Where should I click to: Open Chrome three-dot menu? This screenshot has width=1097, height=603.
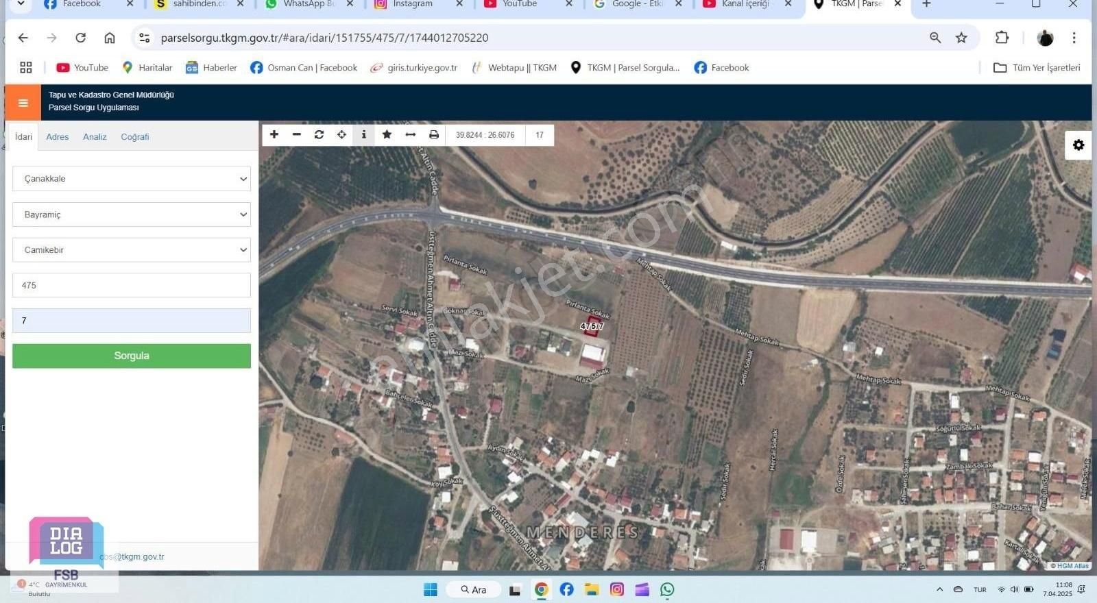click(x=1074, y=38)
